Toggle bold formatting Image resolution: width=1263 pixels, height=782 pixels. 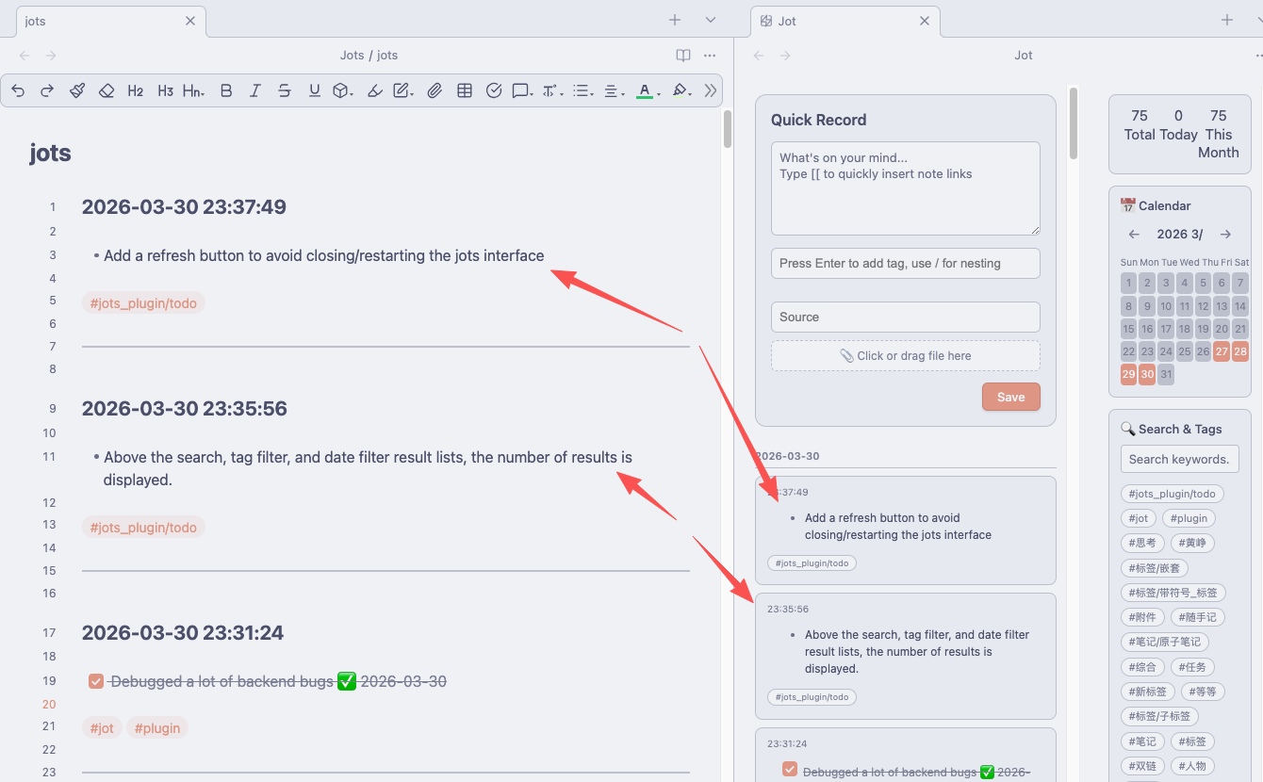click(x=225, y=90)
